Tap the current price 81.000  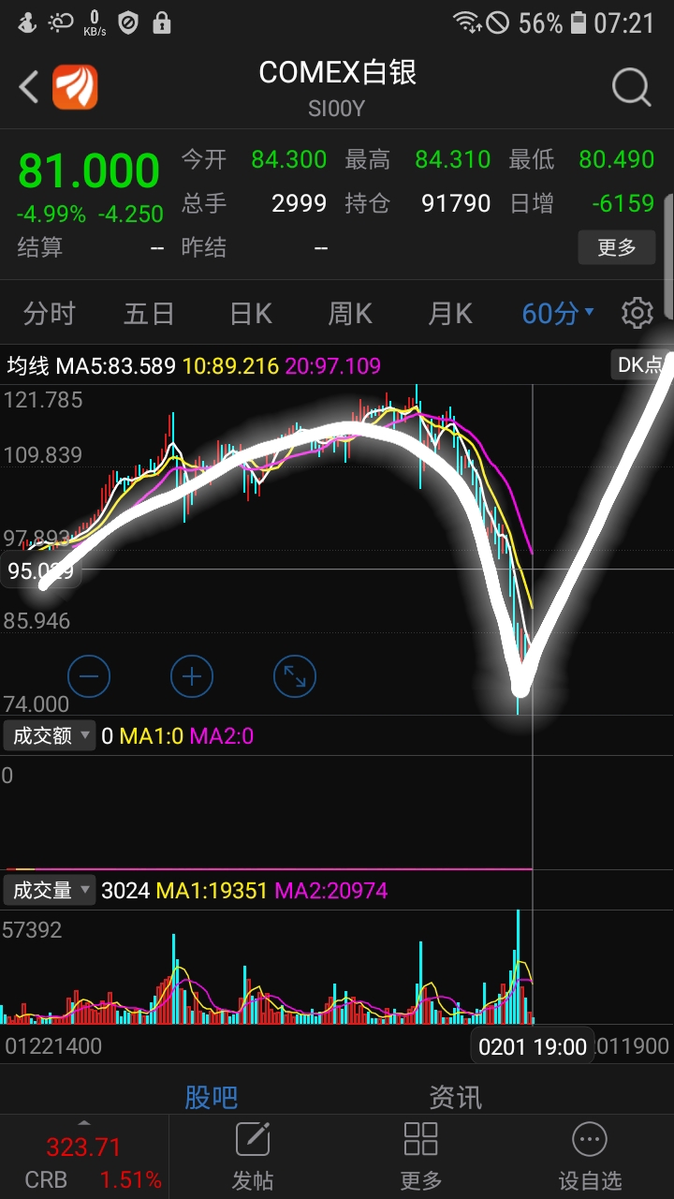pos(89,171)
